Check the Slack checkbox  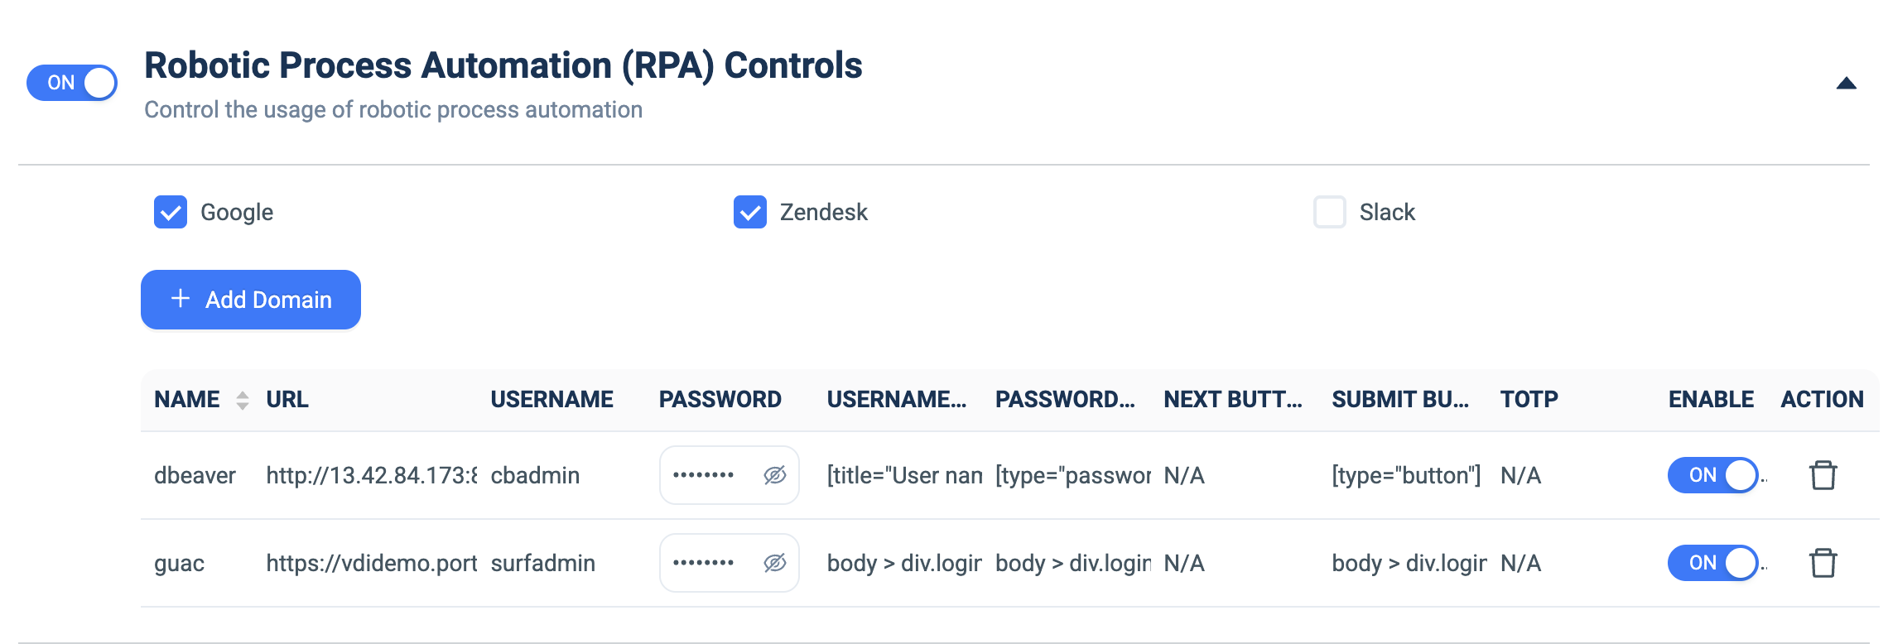[x=1330, y=212]
